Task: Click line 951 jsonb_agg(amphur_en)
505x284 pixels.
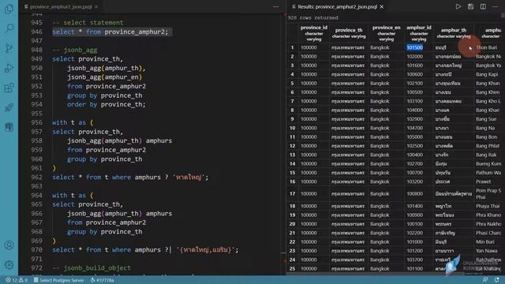Action: point(104,77)
